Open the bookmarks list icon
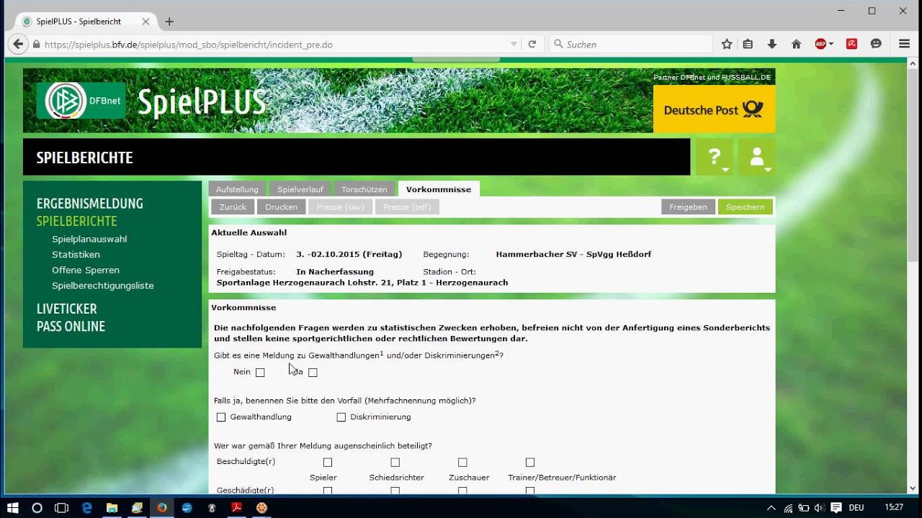Viewport: 922px width, 518px height. click(x=748, y=44)
